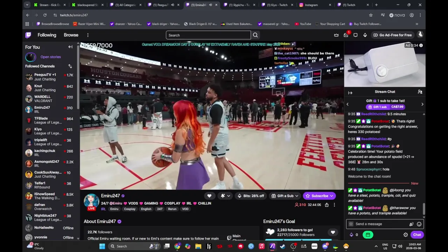
Task: Open Asmongold247 channel in sidebar
Action: pos(51,163)
